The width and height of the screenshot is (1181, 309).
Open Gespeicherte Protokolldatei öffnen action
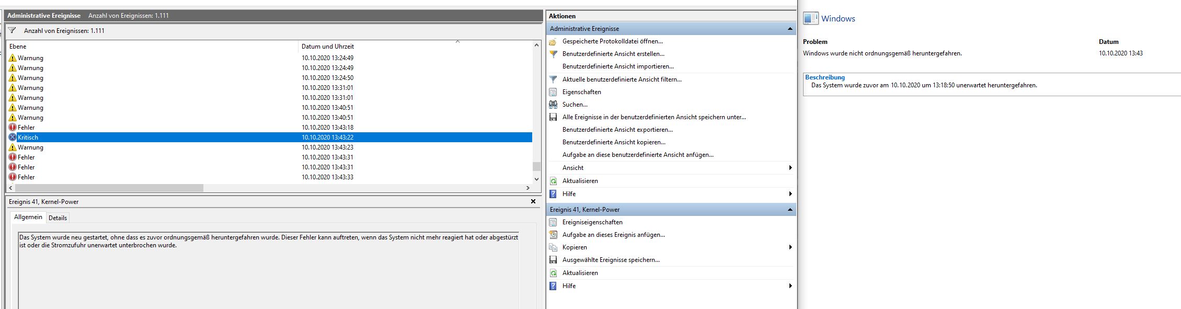click(612, 41)
